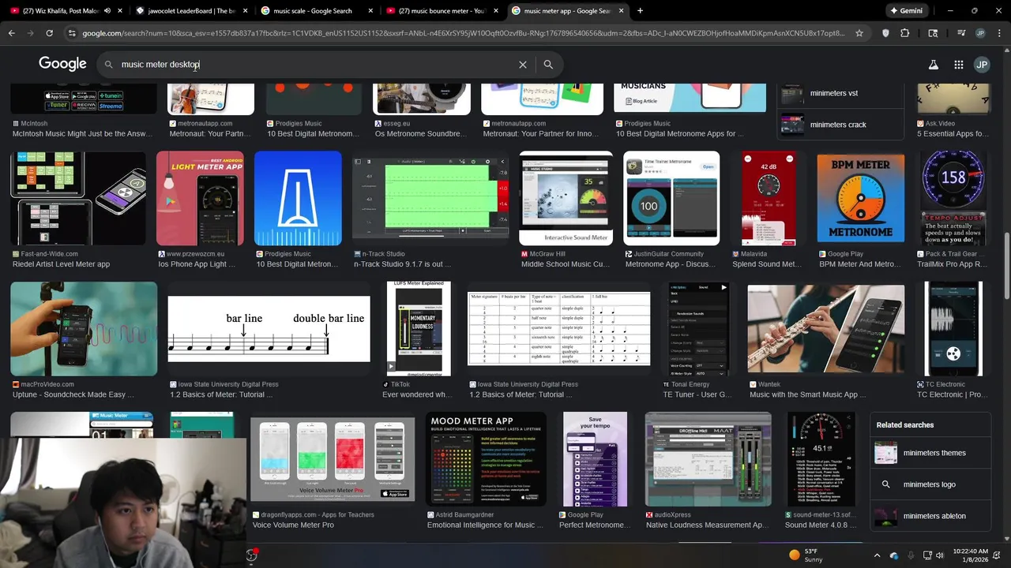Open Chrome profile avatar in toolbar
1011x568 pixels.
tap(980, 33)
